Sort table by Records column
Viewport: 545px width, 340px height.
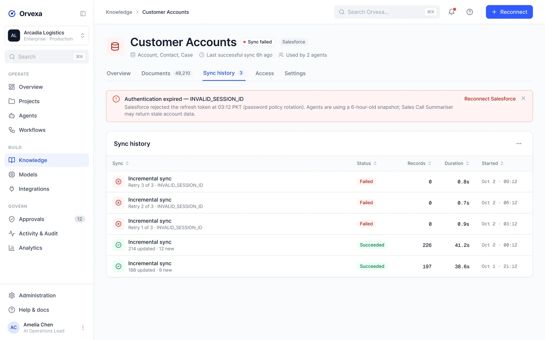point(419,163)
